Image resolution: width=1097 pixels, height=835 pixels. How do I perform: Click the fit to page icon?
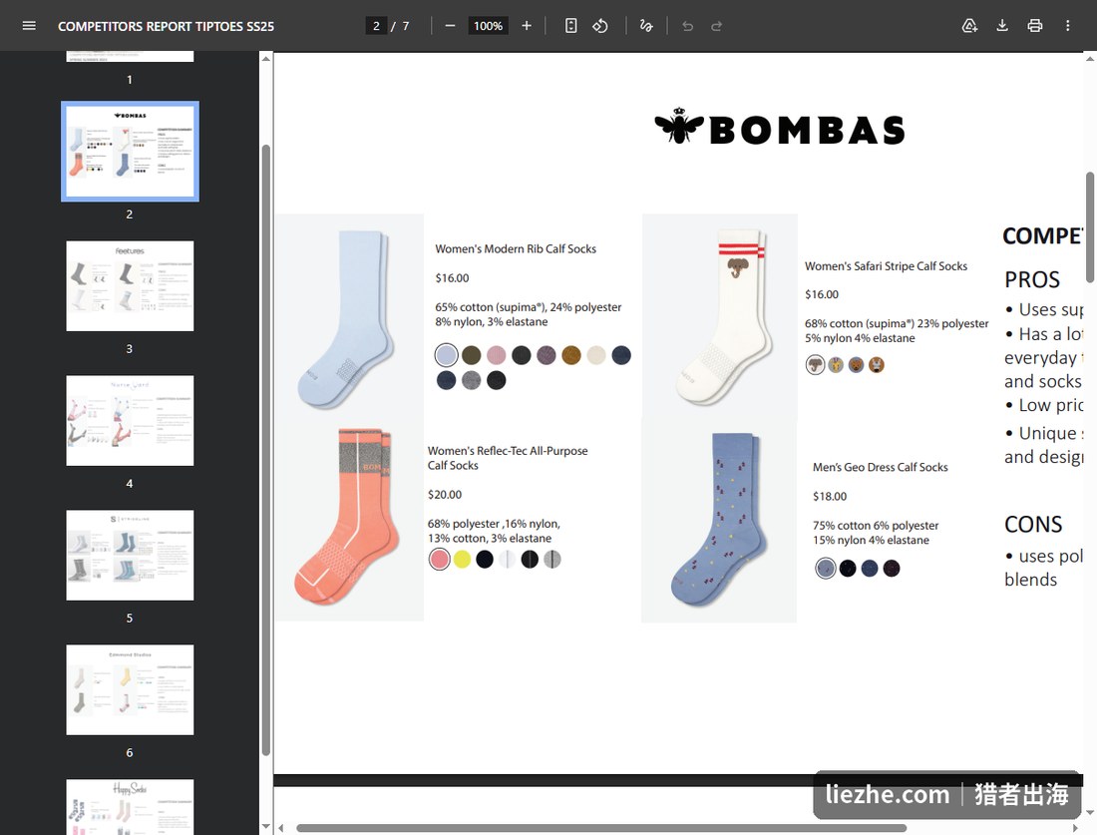[570, 26]
